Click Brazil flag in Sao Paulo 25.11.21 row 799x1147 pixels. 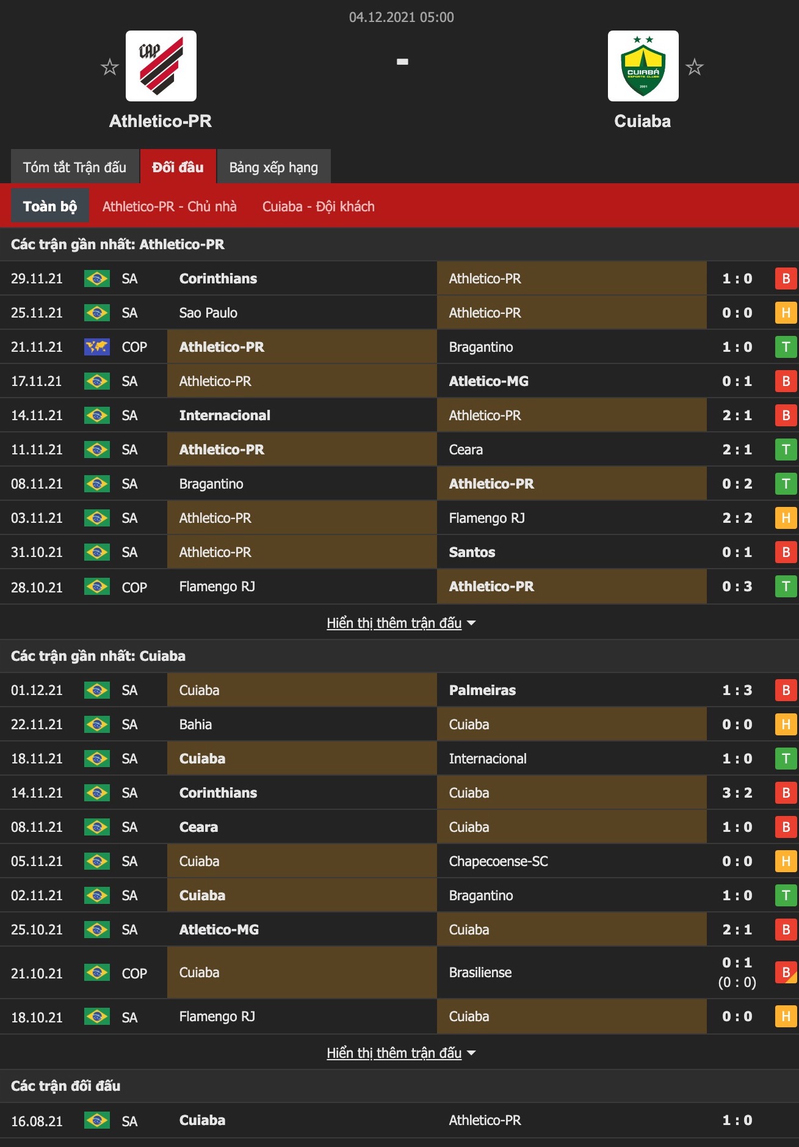point(97,313)
